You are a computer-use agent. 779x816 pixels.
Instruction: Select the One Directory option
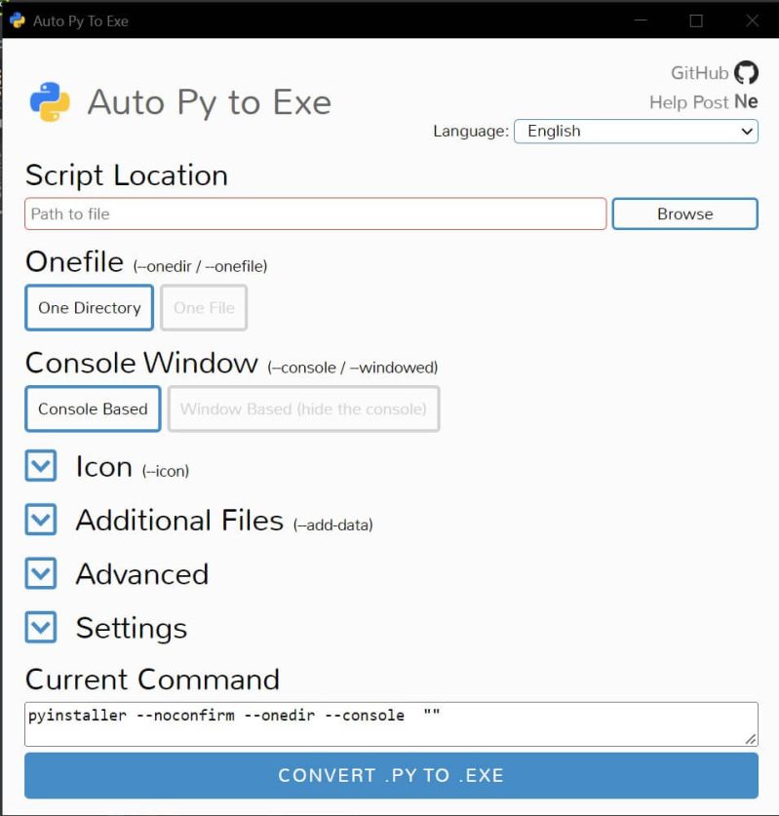click(x=90, y=307)
